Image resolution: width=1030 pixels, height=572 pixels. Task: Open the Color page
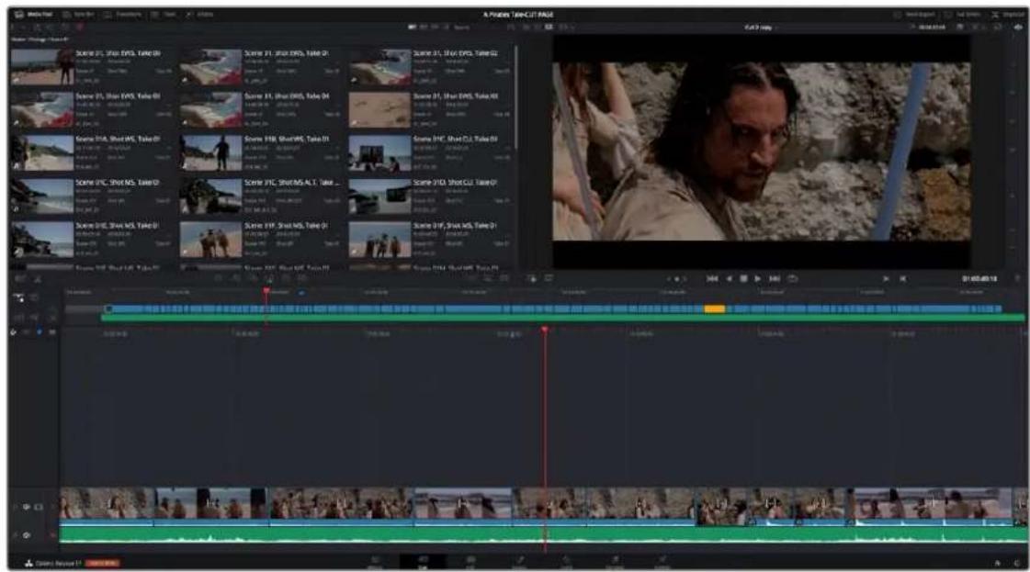click(x=566, y=562)
